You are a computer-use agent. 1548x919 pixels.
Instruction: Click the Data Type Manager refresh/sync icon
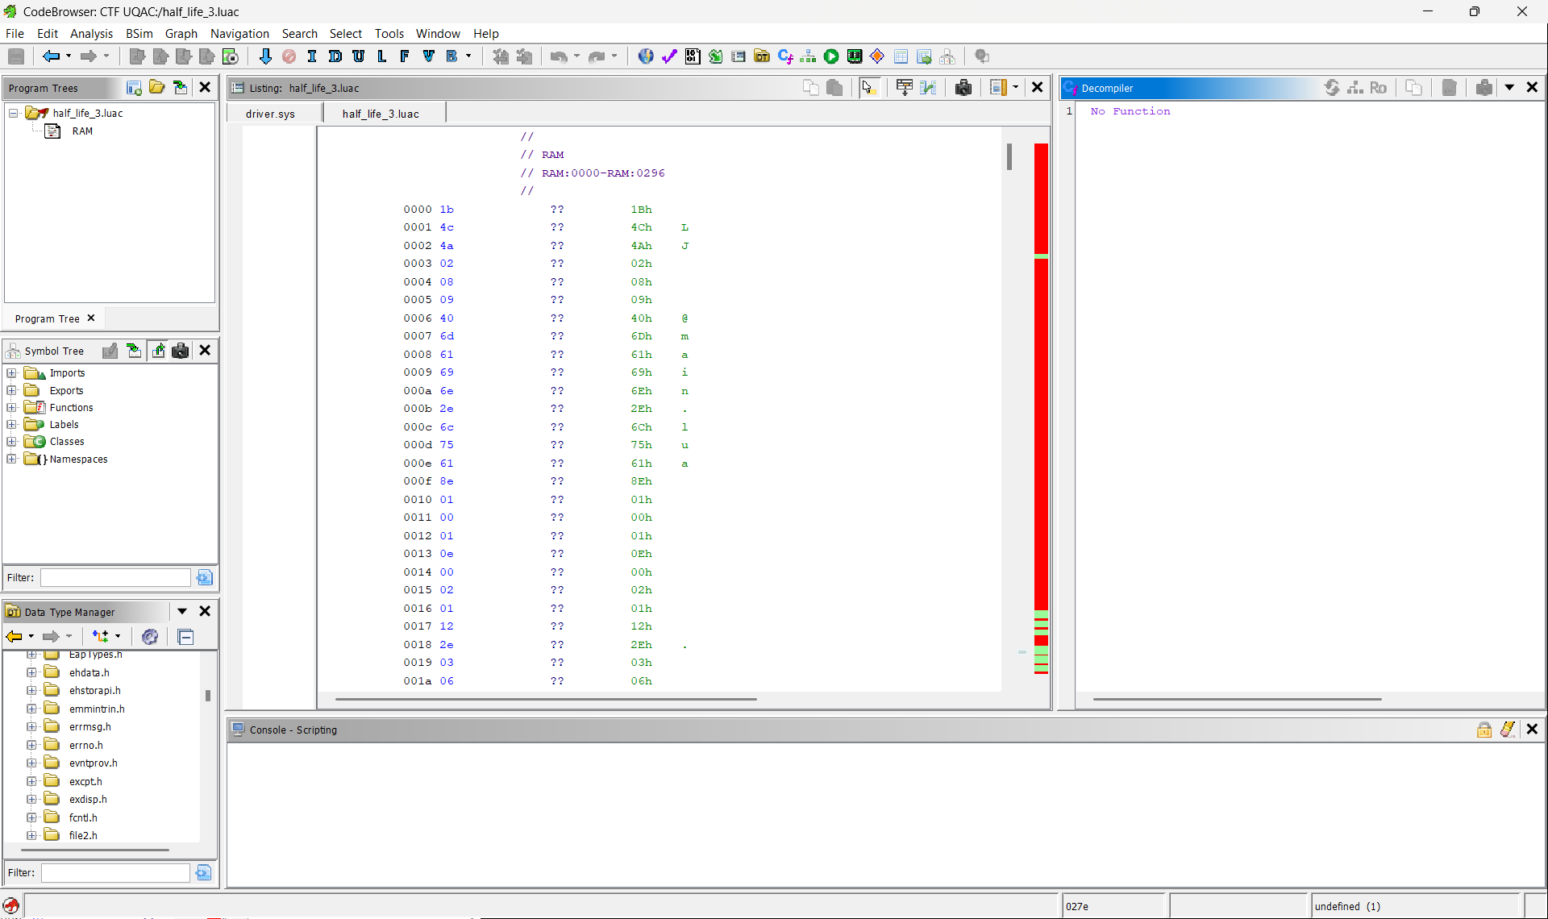150,637
